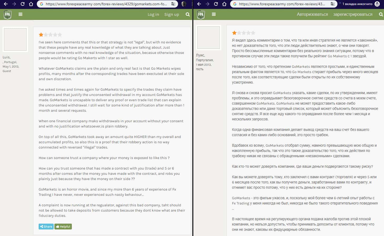Click the FPA logo in the right window
This screenshot has height=236, width=384.
coord(201,14)
